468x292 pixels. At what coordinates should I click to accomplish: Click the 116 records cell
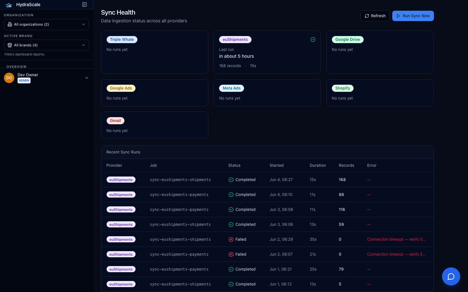[342, 210]
